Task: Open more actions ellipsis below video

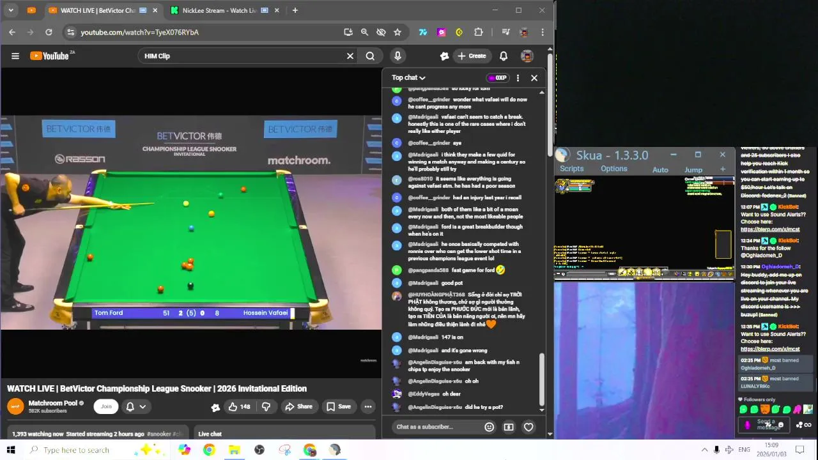Action: (x=368, y=406)
